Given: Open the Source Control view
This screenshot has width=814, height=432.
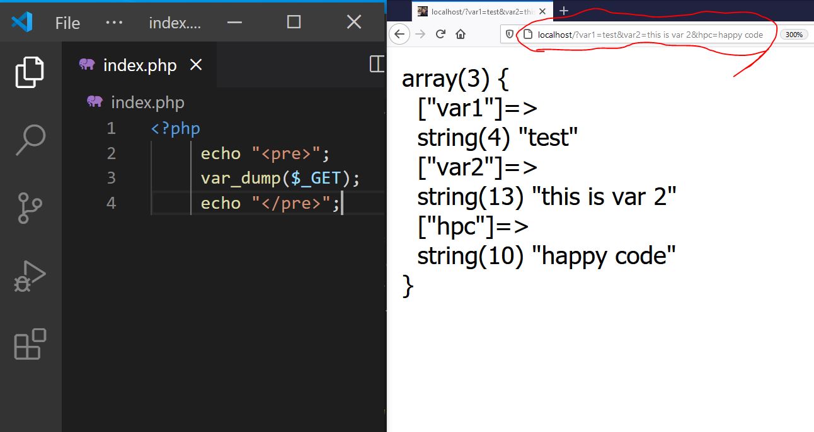Looking at the screenshot, I should point(30,209).
